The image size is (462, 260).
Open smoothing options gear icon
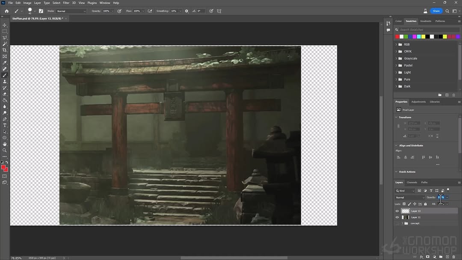click(x=187, y=11)
